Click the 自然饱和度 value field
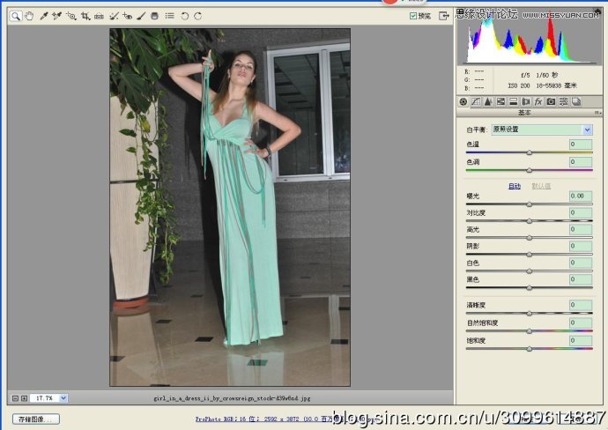Viewport: 608px width, 430px height. coord(581,322)
